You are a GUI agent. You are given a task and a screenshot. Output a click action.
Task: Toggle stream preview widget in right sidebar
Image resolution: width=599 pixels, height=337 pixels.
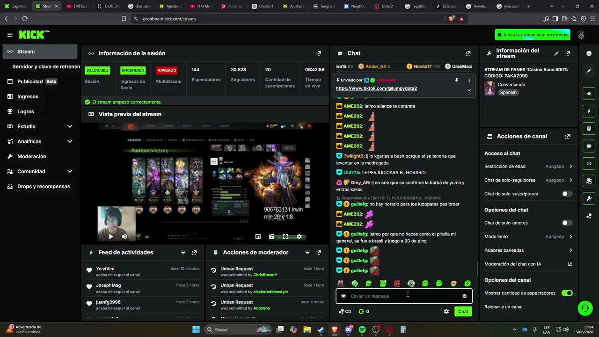pyautogui.click(x=589, y=94)
